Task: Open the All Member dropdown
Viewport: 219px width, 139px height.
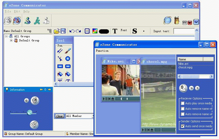Action: coord(93,116)
